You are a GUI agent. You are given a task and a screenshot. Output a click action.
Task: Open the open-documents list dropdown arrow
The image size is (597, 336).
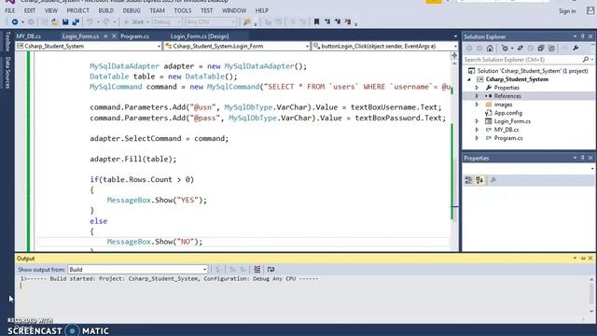455,36
